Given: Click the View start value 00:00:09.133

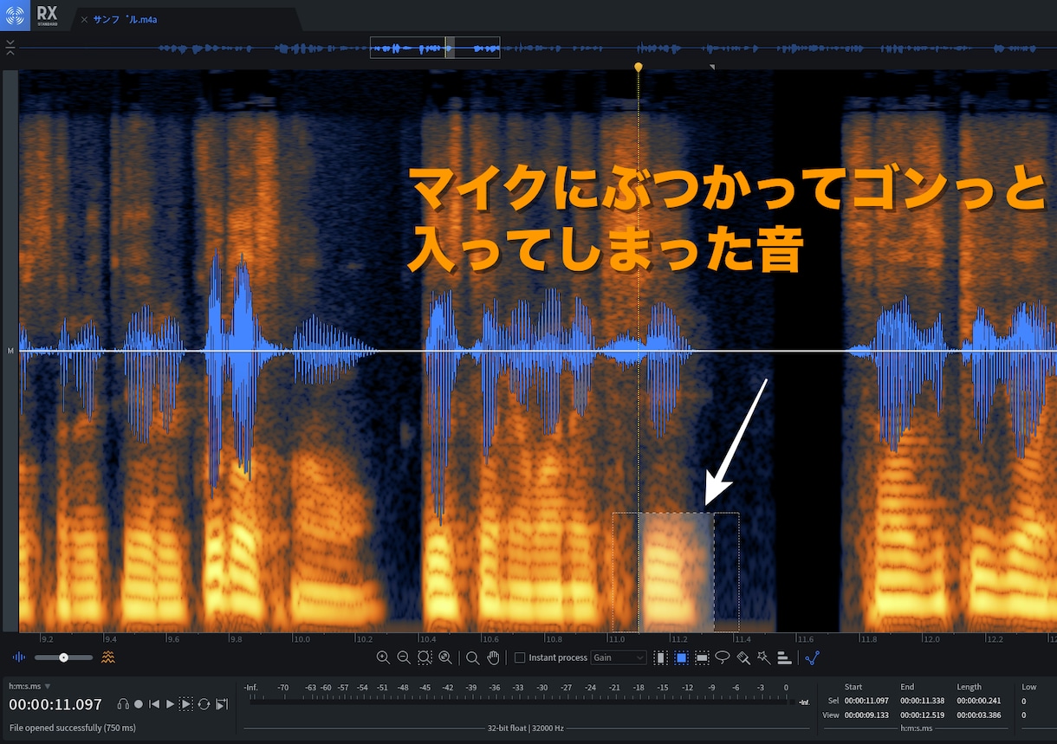Looking at the screenshot, I should click(x=865, y=715).
